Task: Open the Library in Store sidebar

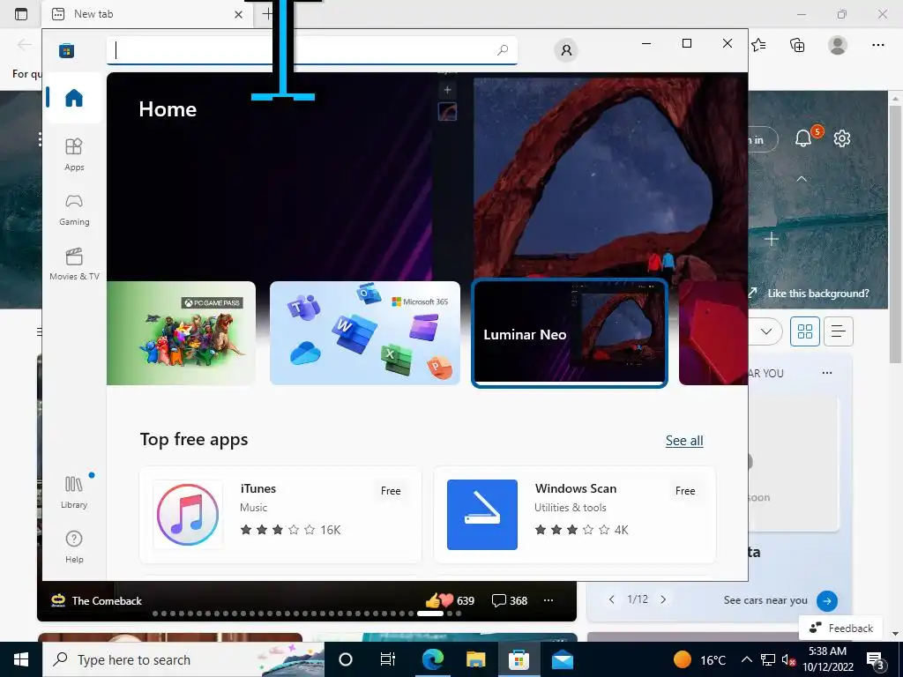Action: (74, 492)
